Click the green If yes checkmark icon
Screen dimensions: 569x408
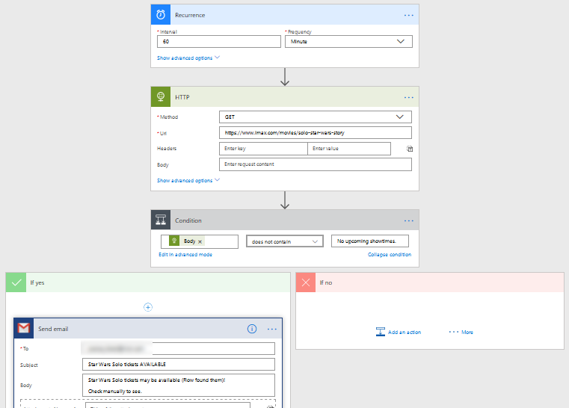pyautogui.click(x=16, y=282)
